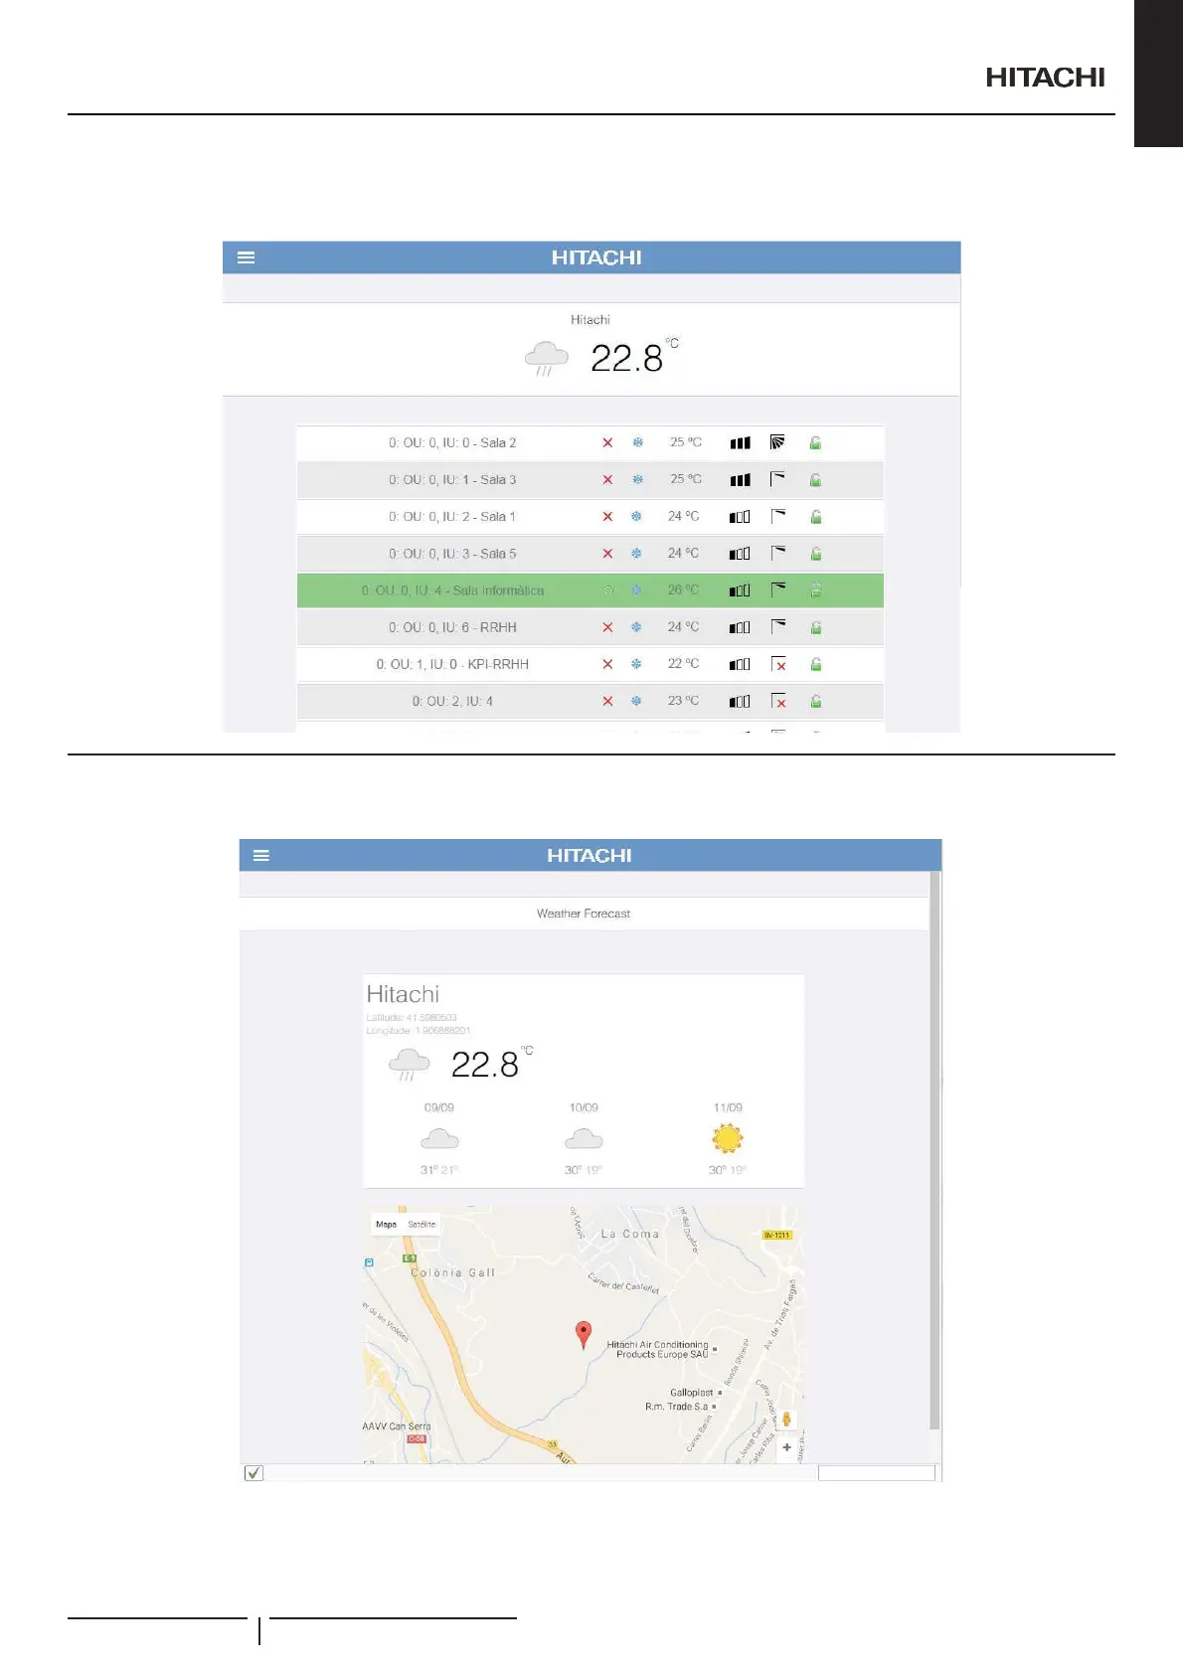Click green lock icon in Sala 2 row

[x=815, y=443]
